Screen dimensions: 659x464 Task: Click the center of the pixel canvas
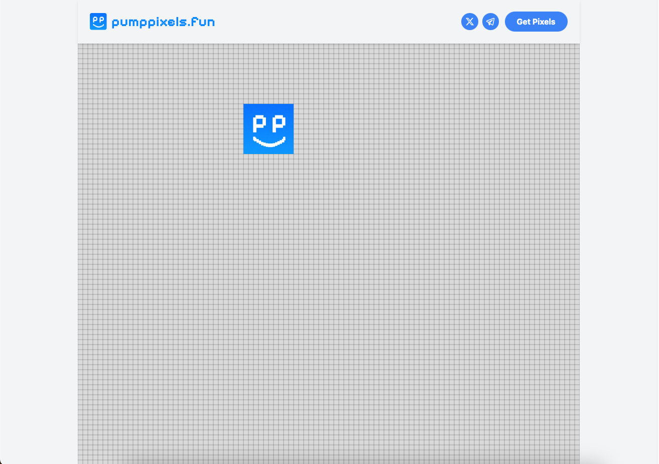click(x=328, y=253)
